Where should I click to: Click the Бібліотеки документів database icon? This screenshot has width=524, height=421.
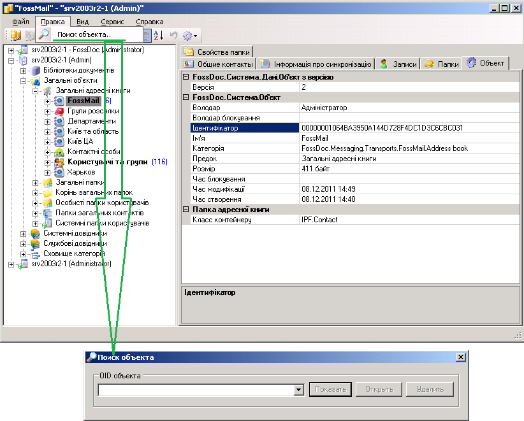tap(36, 70)
